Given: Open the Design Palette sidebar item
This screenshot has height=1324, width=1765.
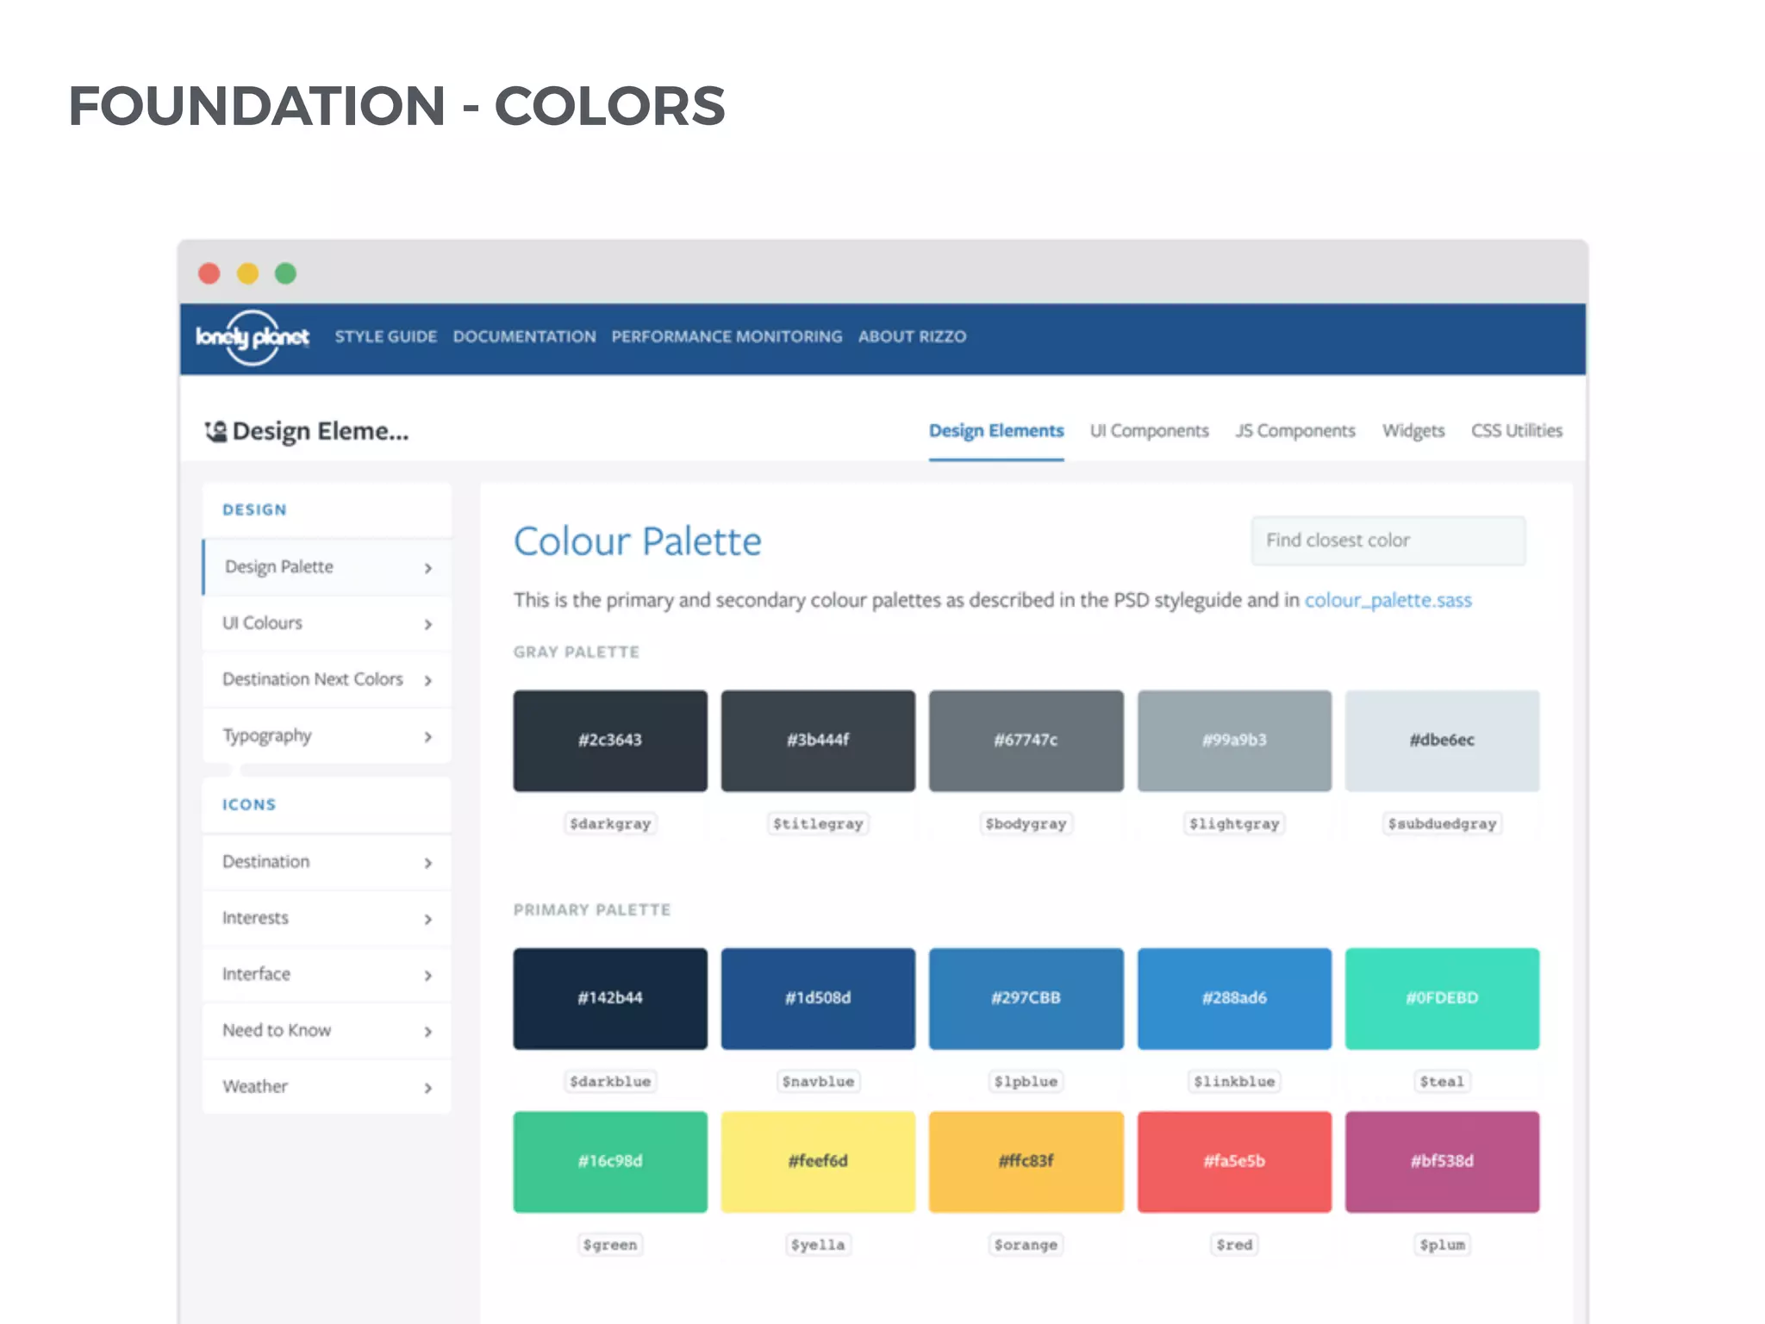Looking at the screenshot, I should click(327, 567).
